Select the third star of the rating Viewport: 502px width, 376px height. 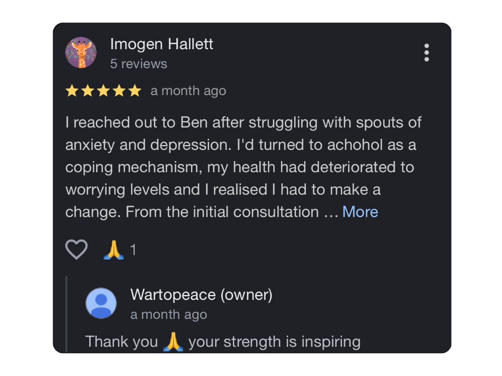103,91
